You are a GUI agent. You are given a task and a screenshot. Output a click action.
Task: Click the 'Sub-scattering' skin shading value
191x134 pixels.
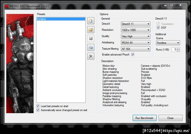(x=149, y=69)
